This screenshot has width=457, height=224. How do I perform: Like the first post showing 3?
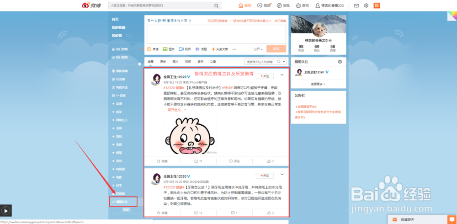click(x=271, y=161)
